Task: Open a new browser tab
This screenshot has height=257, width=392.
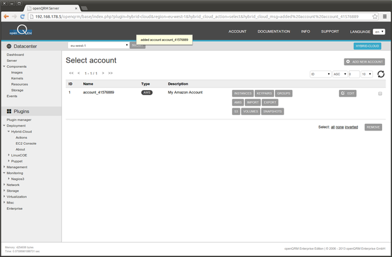Action: [84, 8]
